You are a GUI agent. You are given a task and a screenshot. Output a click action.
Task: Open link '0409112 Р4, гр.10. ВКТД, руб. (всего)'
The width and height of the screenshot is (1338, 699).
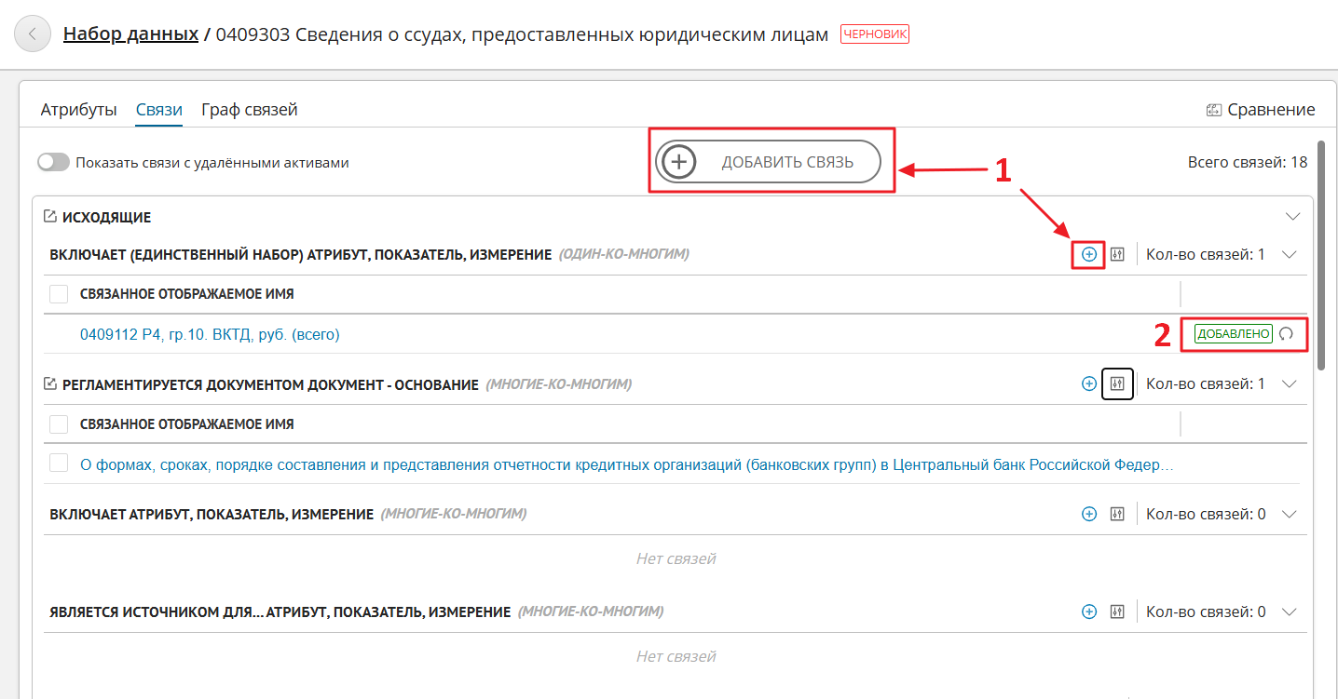click(x=210, y=334)
